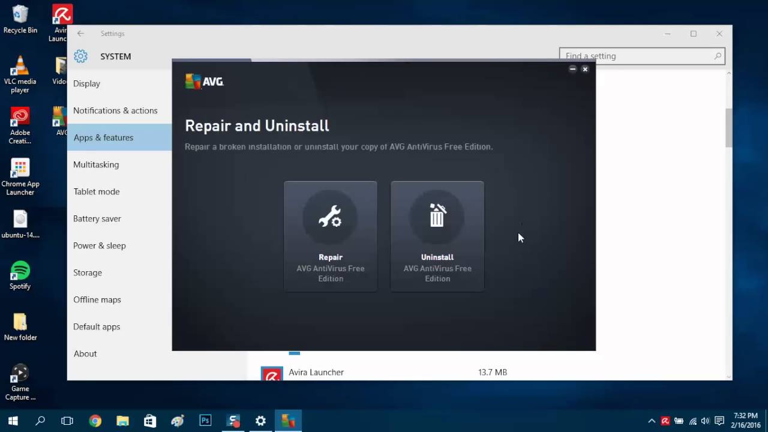
Task: Open Google Chrome from taskbar
Action: pos(95,421)
